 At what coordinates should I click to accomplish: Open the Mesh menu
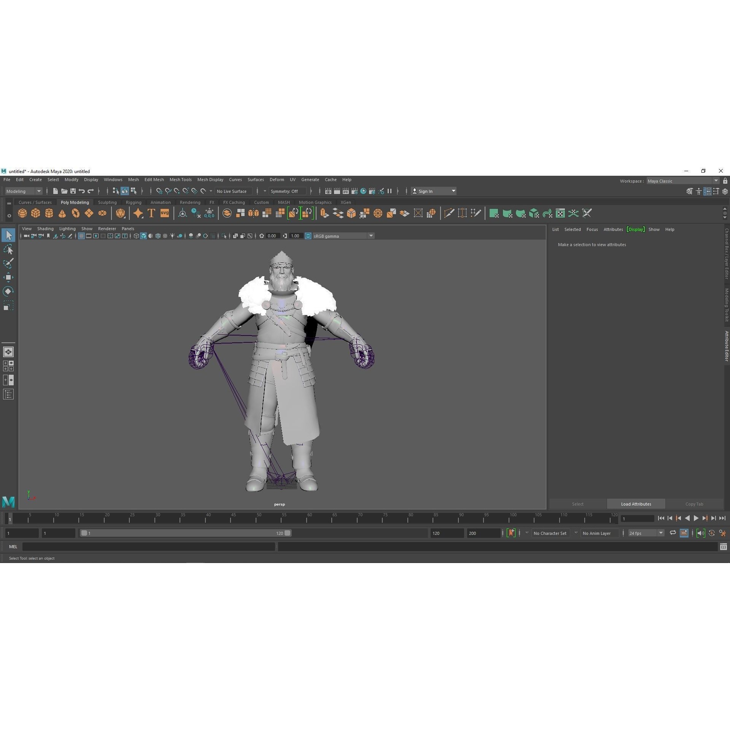[133, 180]
